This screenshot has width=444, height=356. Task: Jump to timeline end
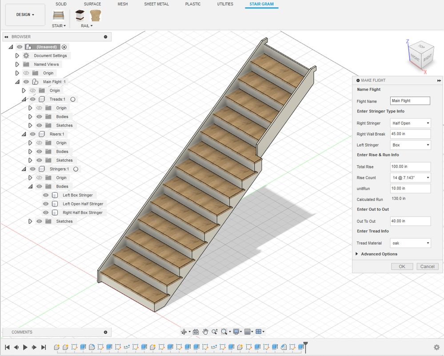[x=43, y=347]
